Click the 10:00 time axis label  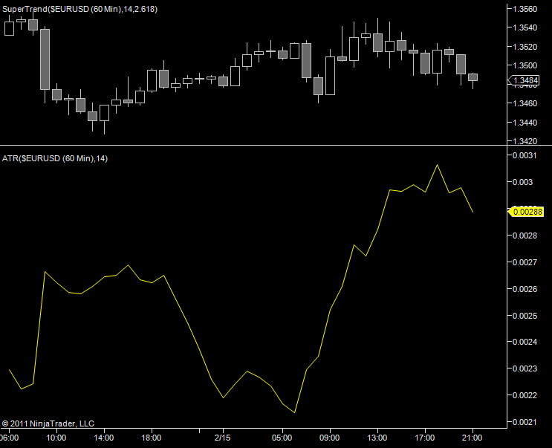click(56, 438)
